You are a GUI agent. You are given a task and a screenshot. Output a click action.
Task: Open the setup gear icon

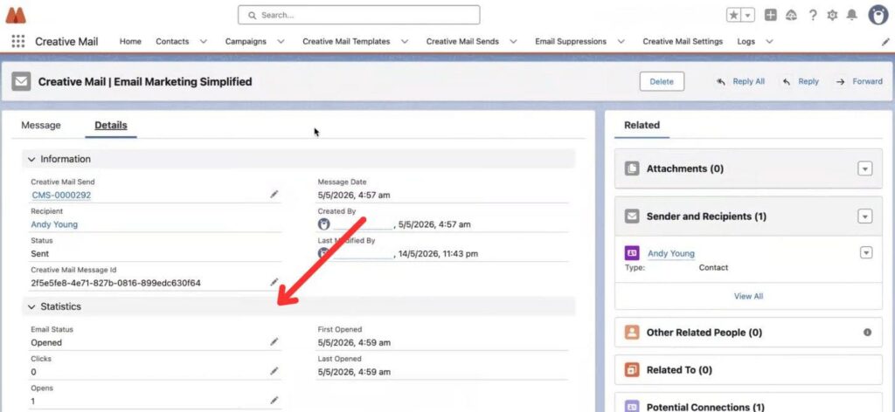pyautogui.click(x=832, y=16)
